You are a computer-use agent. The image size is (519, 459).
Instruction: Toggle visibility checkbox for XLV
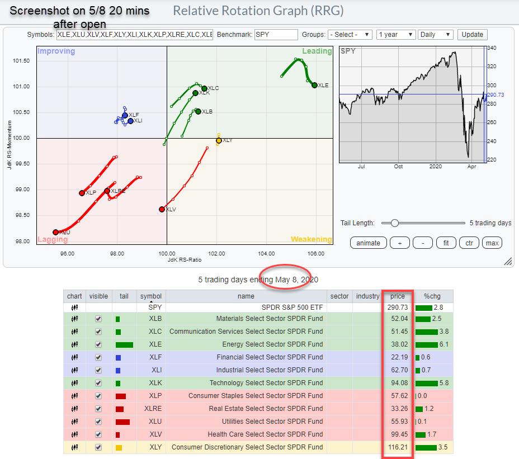pyautogui.click(x=98, y=434)
